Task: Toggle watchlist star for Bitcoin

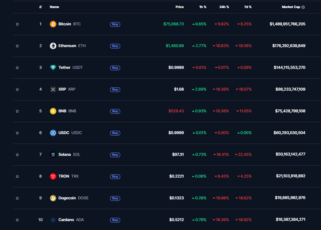Action: (x=17, y=24)
